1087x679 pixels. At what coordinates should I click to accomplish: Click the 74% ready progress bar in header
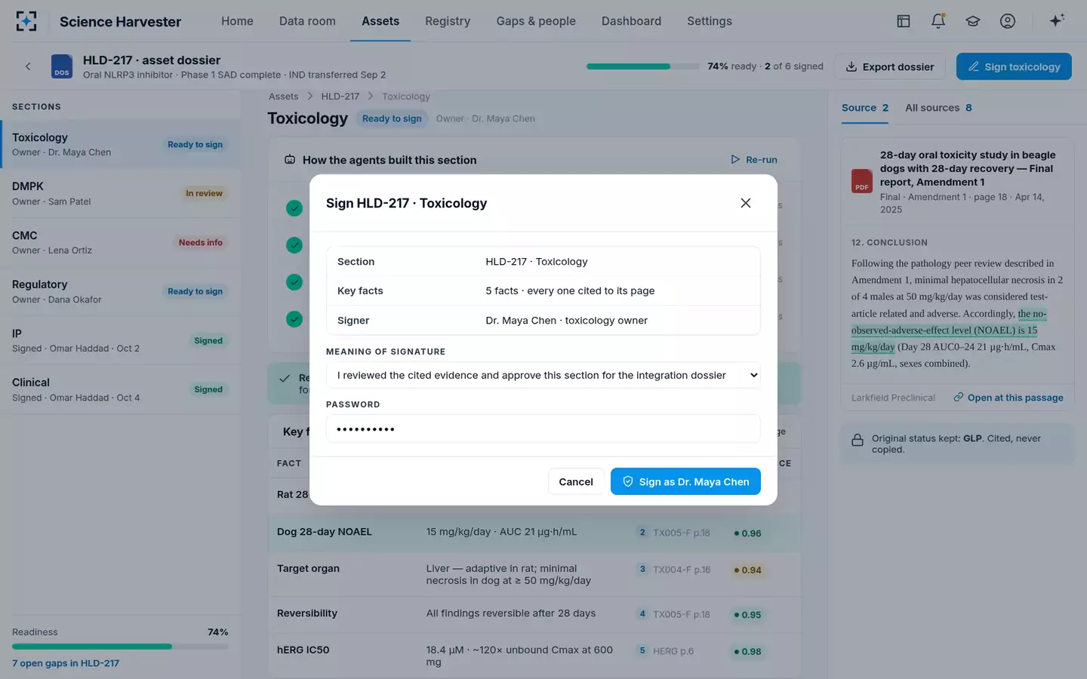coord(643,66)
